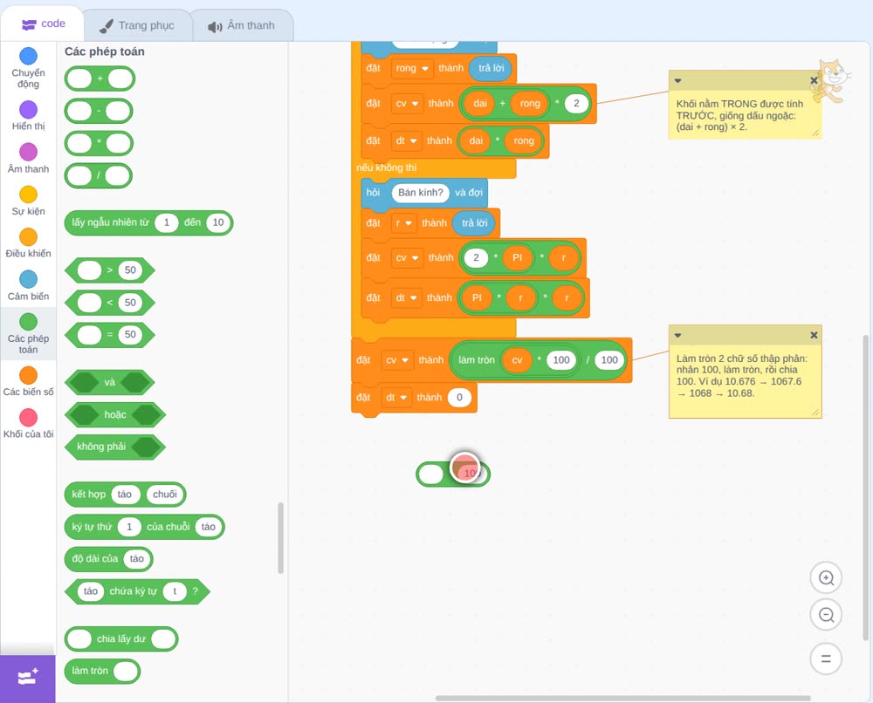Show the Các biến số category
This screenshot has width=873, height=703.
click(x=29, y=381)
